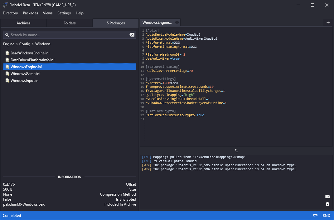Click the PoolSizeVRAMPercentage=70 line
The width and height of the screenshot is (334, 220).
coord(169,71)
